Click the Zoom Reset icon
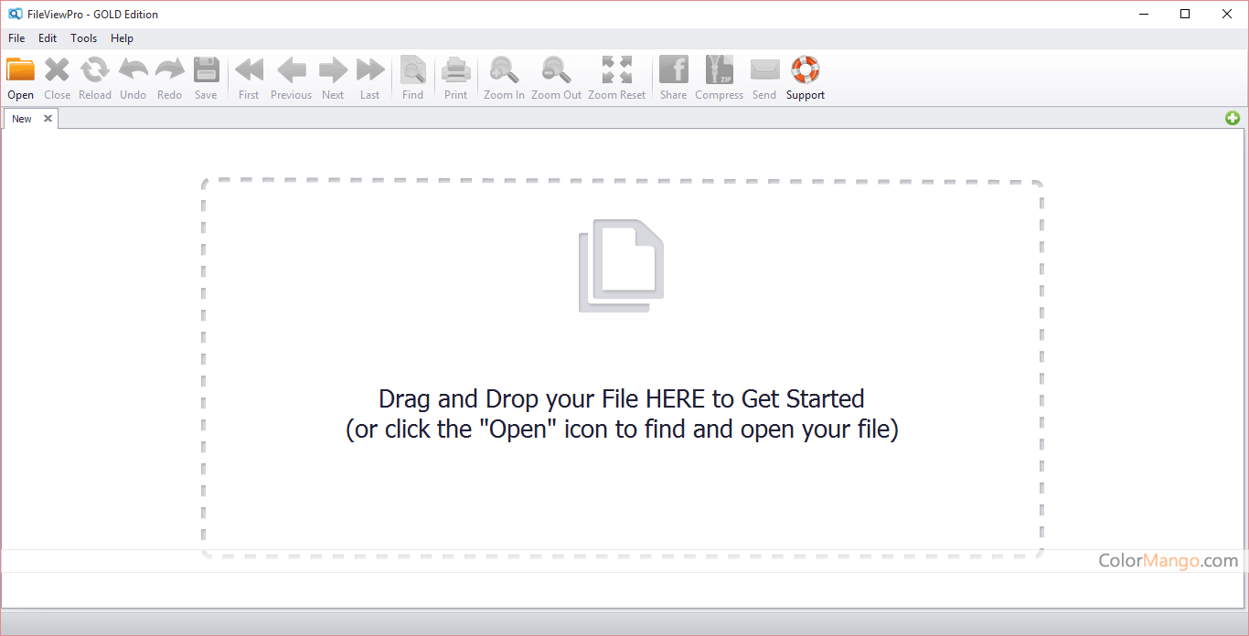 point(617,69)
